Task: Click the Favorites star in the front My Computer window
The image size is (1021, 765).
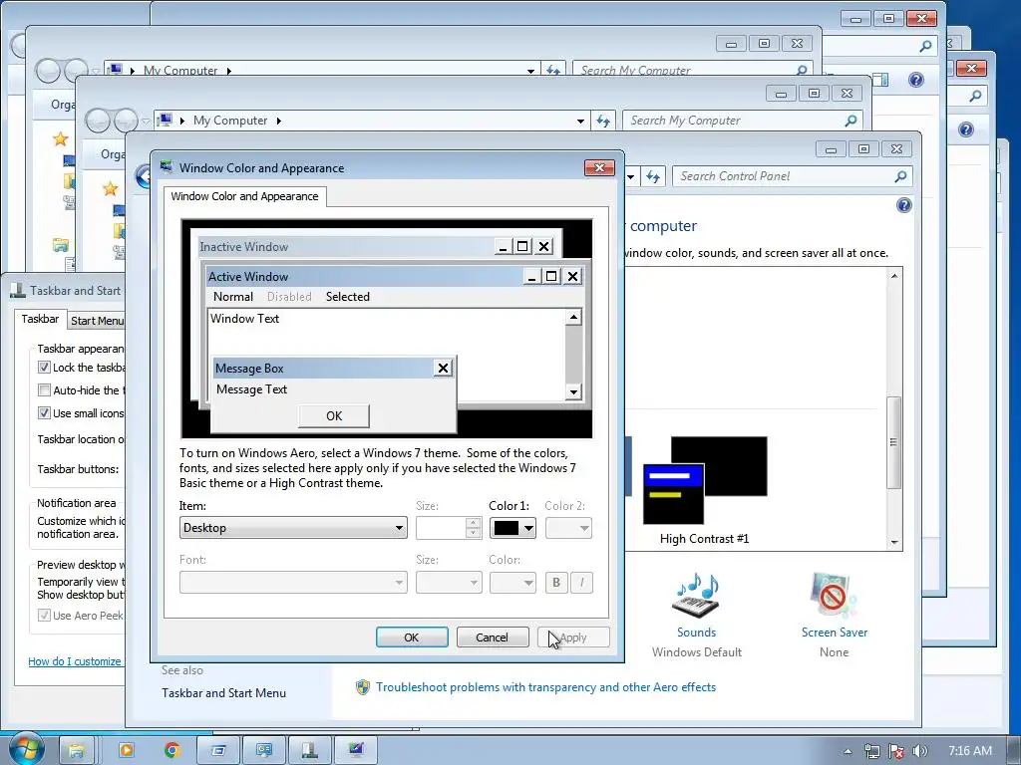Action: point(110,188)
